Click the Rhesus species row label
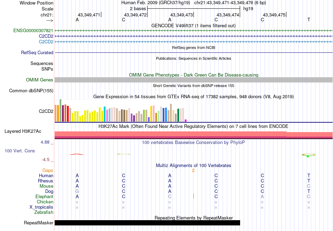333x231 pixels. [46, 181]
